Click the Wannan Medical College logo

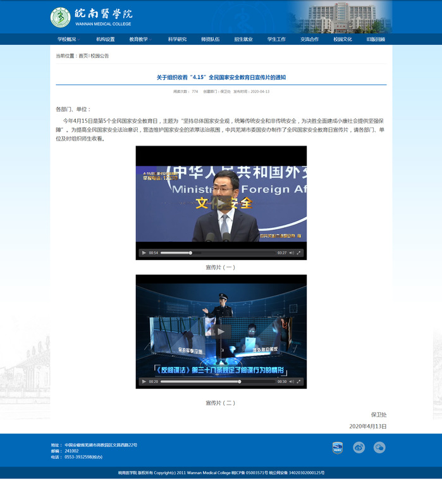pyautogui.click(x=92, y=17)
